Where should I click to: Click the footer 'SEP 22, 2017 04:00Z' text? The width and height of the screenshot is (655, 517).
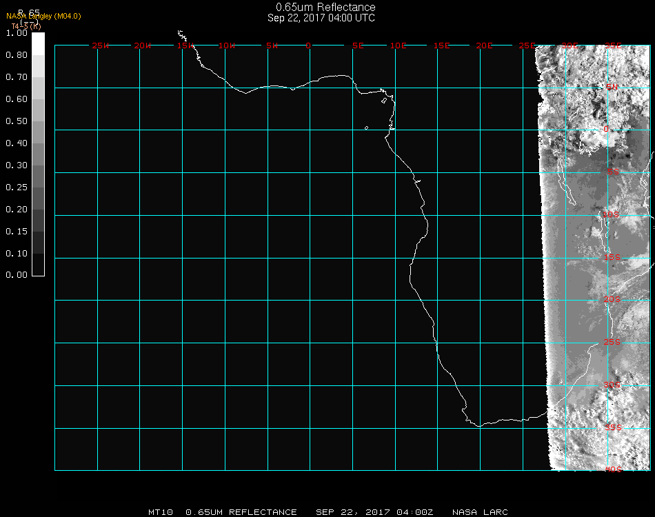click(375, 512)
